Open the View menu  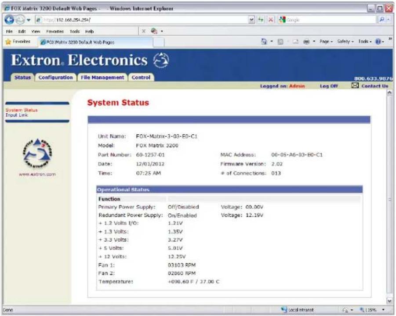tap(36, 31)
